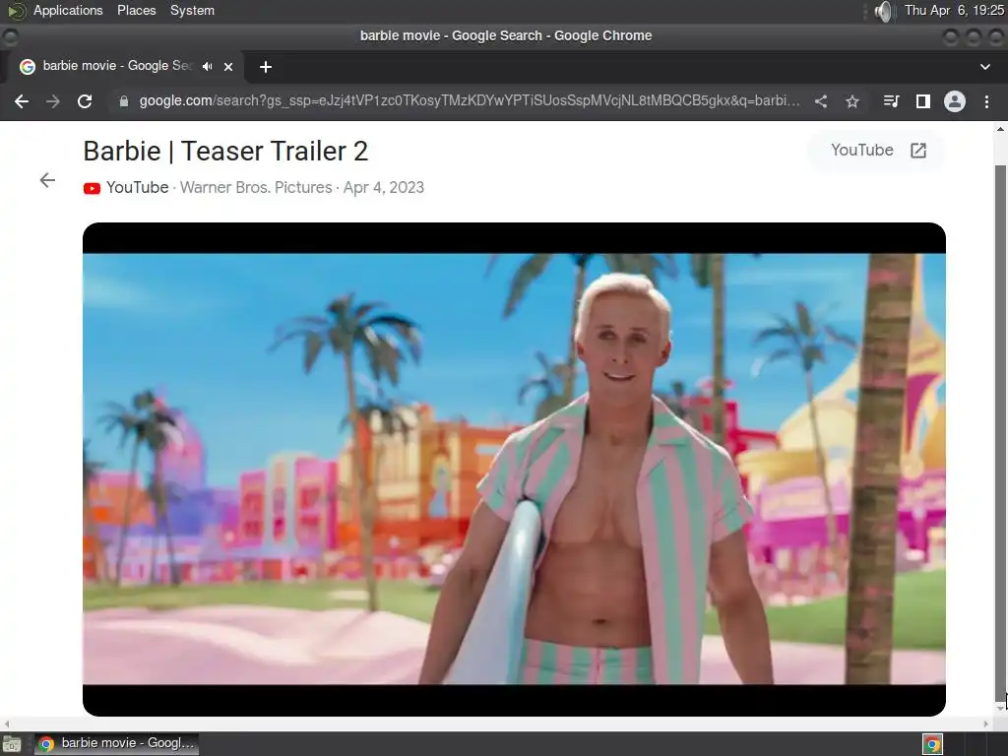The height and width of the screenshot is (756, 1008).
Task: Click the vertical scrollbar thumb
Action: 1000,431
